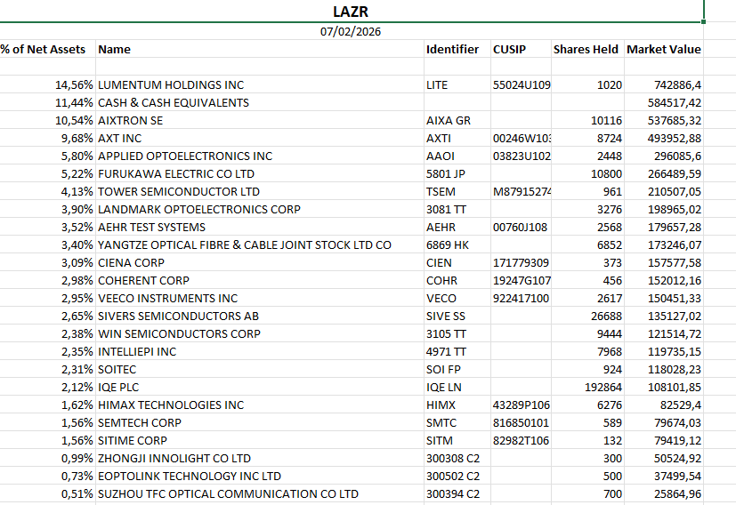Click the IQE PLC name cell
The image size is (736, 505).
coord(260,388)
